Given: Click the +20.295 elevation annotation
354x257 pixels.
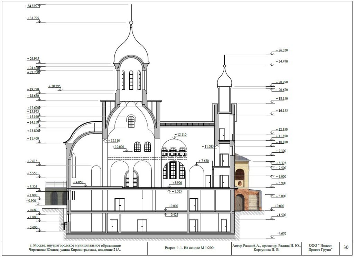Looking at the screenshot, I should pos(55,86).
